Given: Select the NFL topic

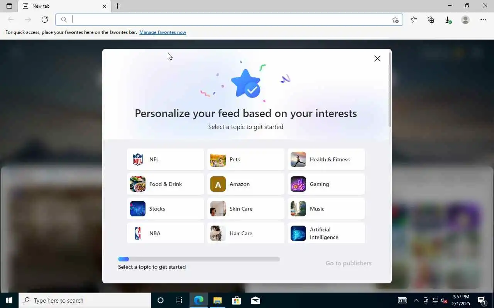Looking at the screenshot, I should (166, 159).
